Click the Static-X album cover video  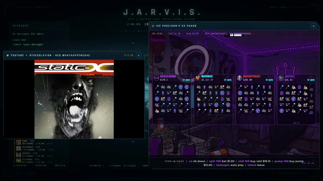coord(74,99)
